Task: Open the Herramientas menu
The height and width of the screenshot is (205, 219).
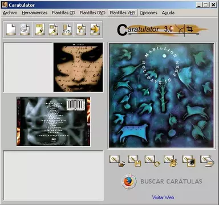Action: coord(35,13)
